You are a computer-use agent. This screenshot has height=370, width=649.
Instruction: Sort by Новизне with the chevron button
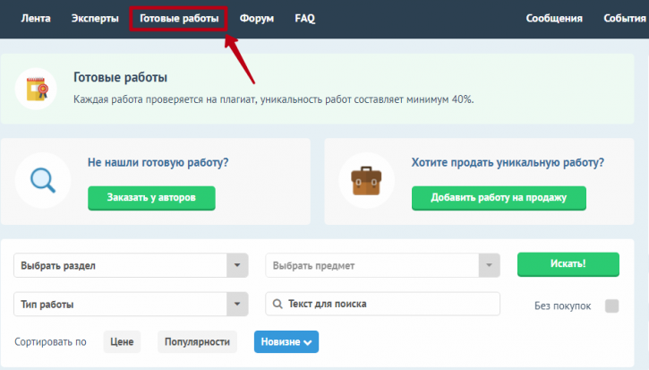(286, 342)
